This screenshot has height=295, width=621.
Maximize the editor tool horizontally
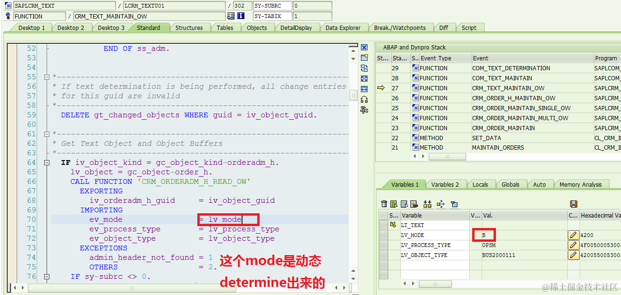364,89
